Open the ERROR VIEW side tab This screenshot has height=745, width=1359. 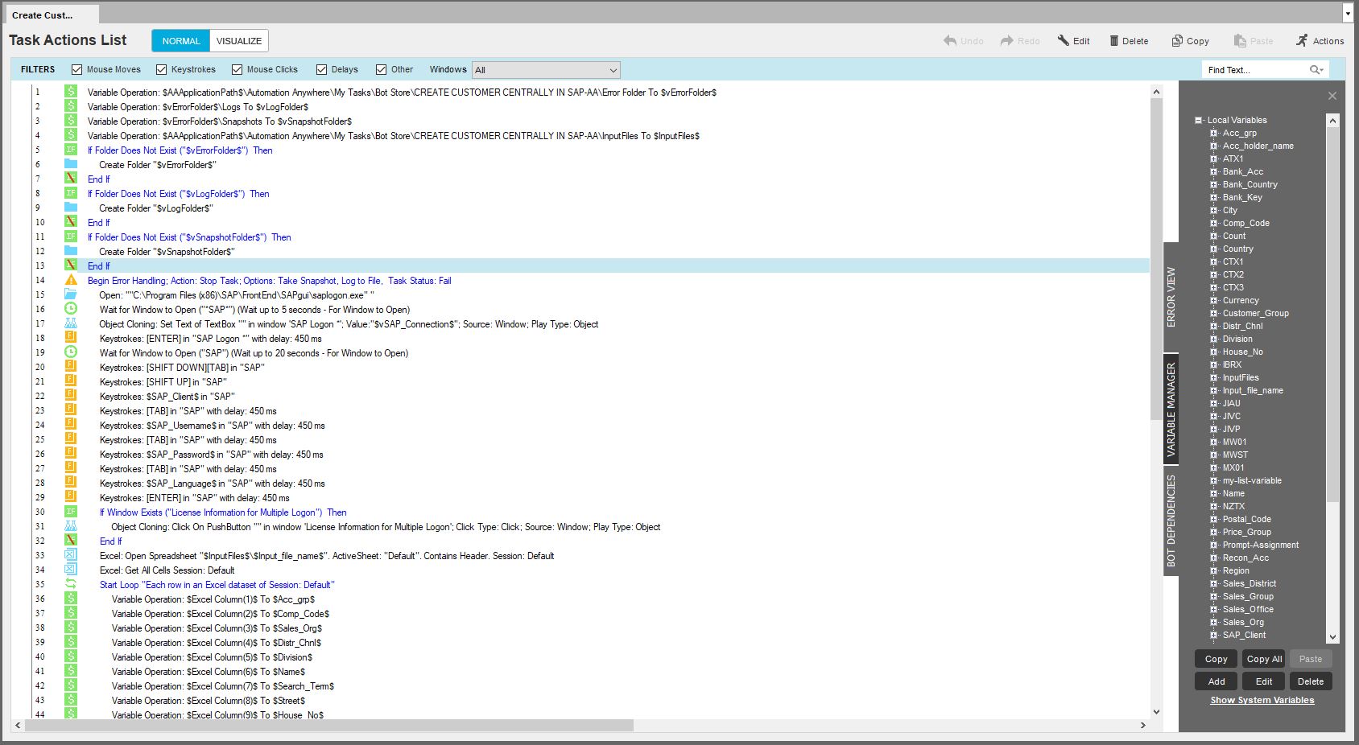(1171, 296)
